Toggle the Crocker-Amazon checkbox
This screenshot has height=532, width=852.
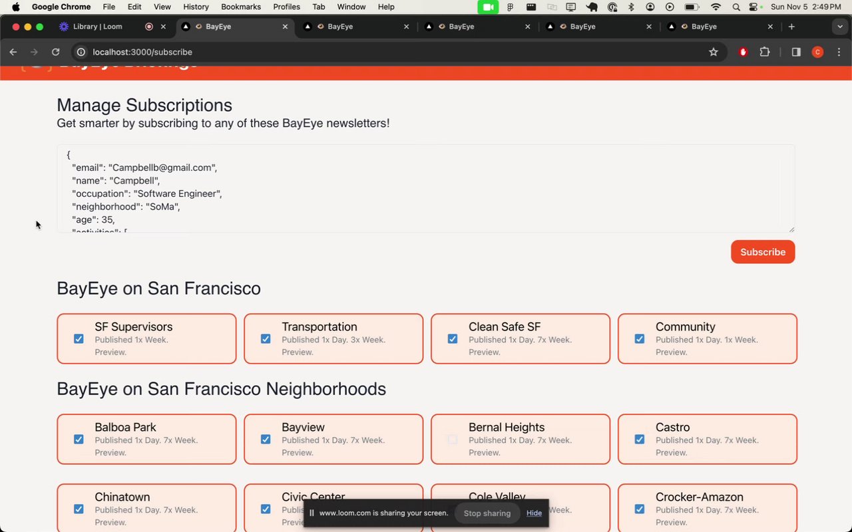click(x=640, y=509)
